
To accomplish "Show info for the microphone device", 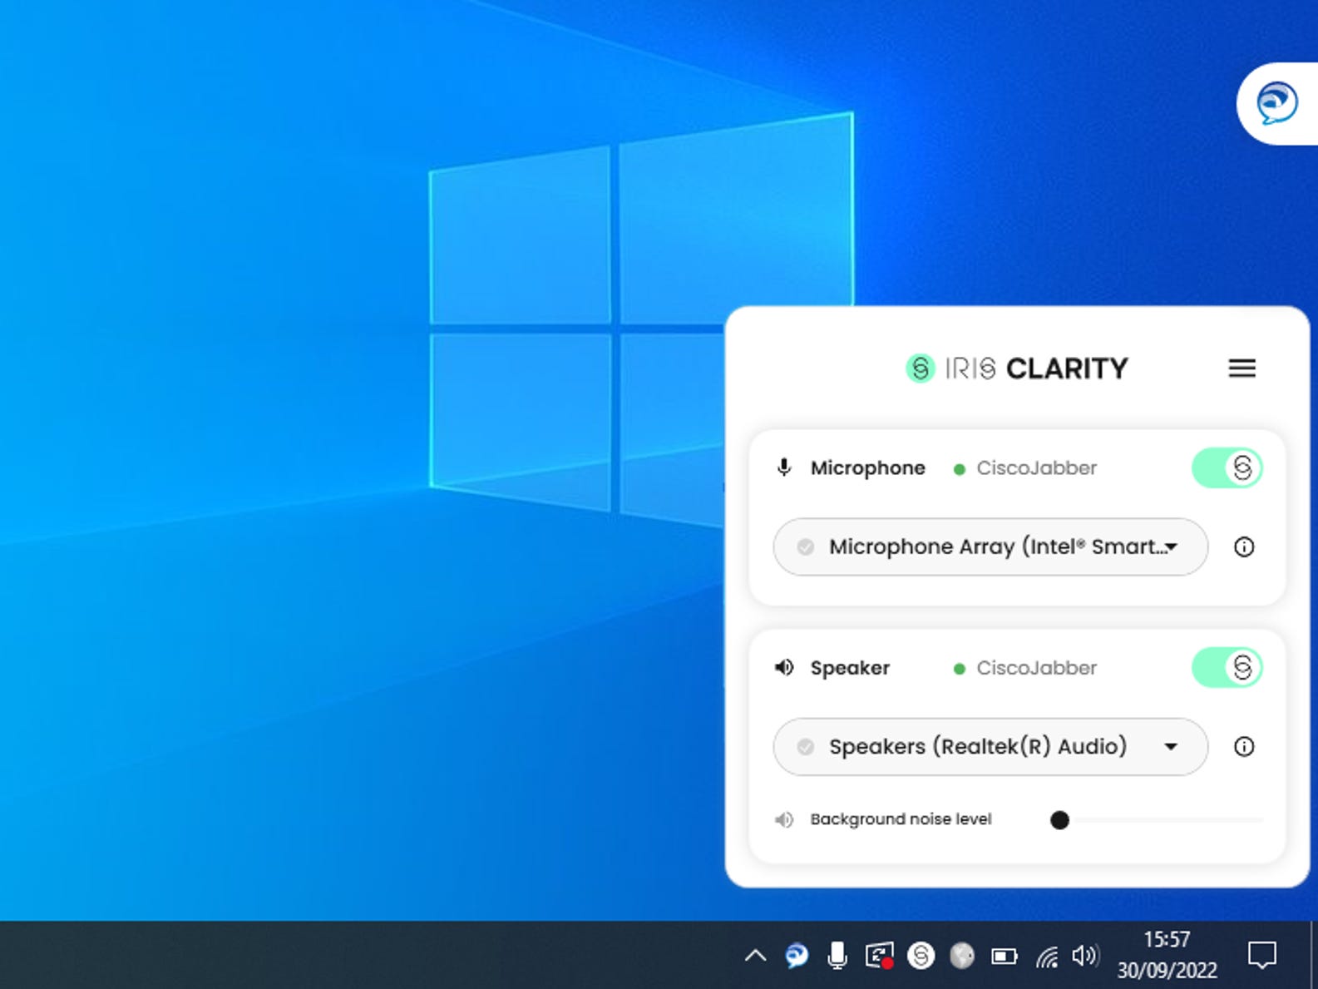I will tap(1243, 546).
